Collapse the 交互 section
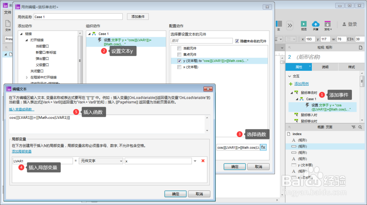The image size is (367, 205). [x=290, y=76]
